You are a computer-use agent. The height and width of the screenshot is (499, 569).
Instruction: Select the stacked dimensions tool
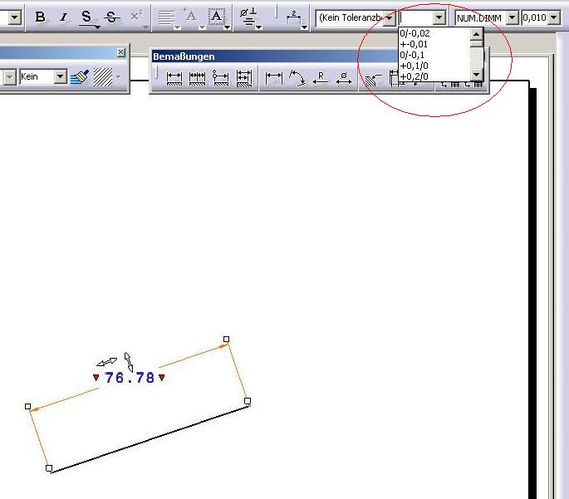tap(244, 78)
